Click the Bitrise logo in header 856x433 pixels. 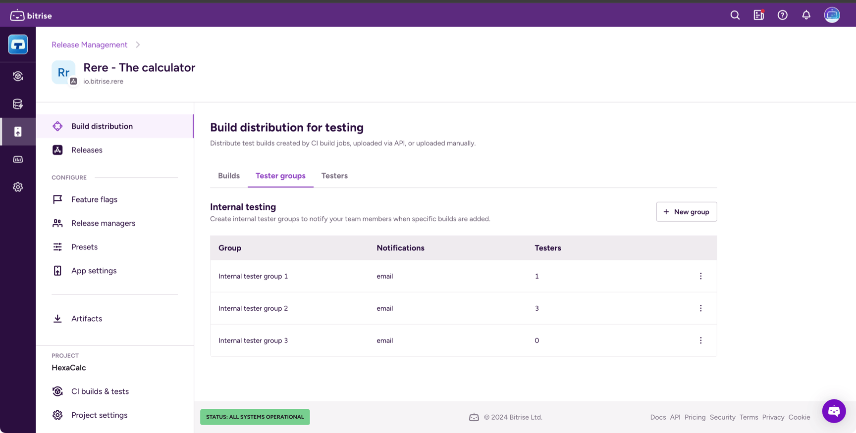tap(31, 15)
